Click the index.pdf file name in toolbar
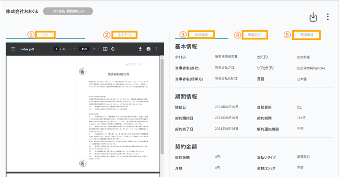Viewport: 339px width, 177px height. pos(27,49)
